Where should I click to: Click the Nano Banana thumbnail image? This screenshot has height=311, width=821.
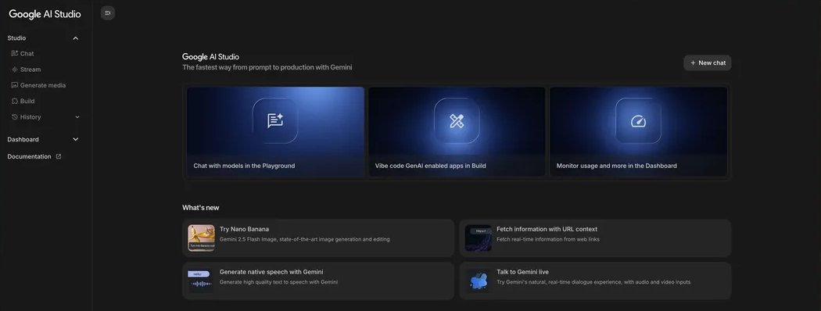point(202,238)
